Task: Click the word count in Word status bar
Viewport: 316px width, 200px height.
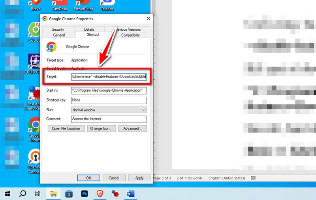Action: 190,178
